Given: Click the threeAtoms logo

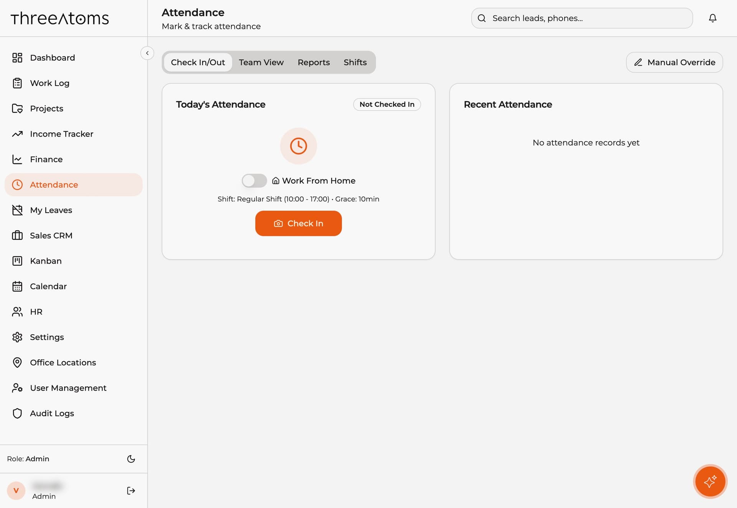Looking at the screenshot, I should [x=60, y=18].
